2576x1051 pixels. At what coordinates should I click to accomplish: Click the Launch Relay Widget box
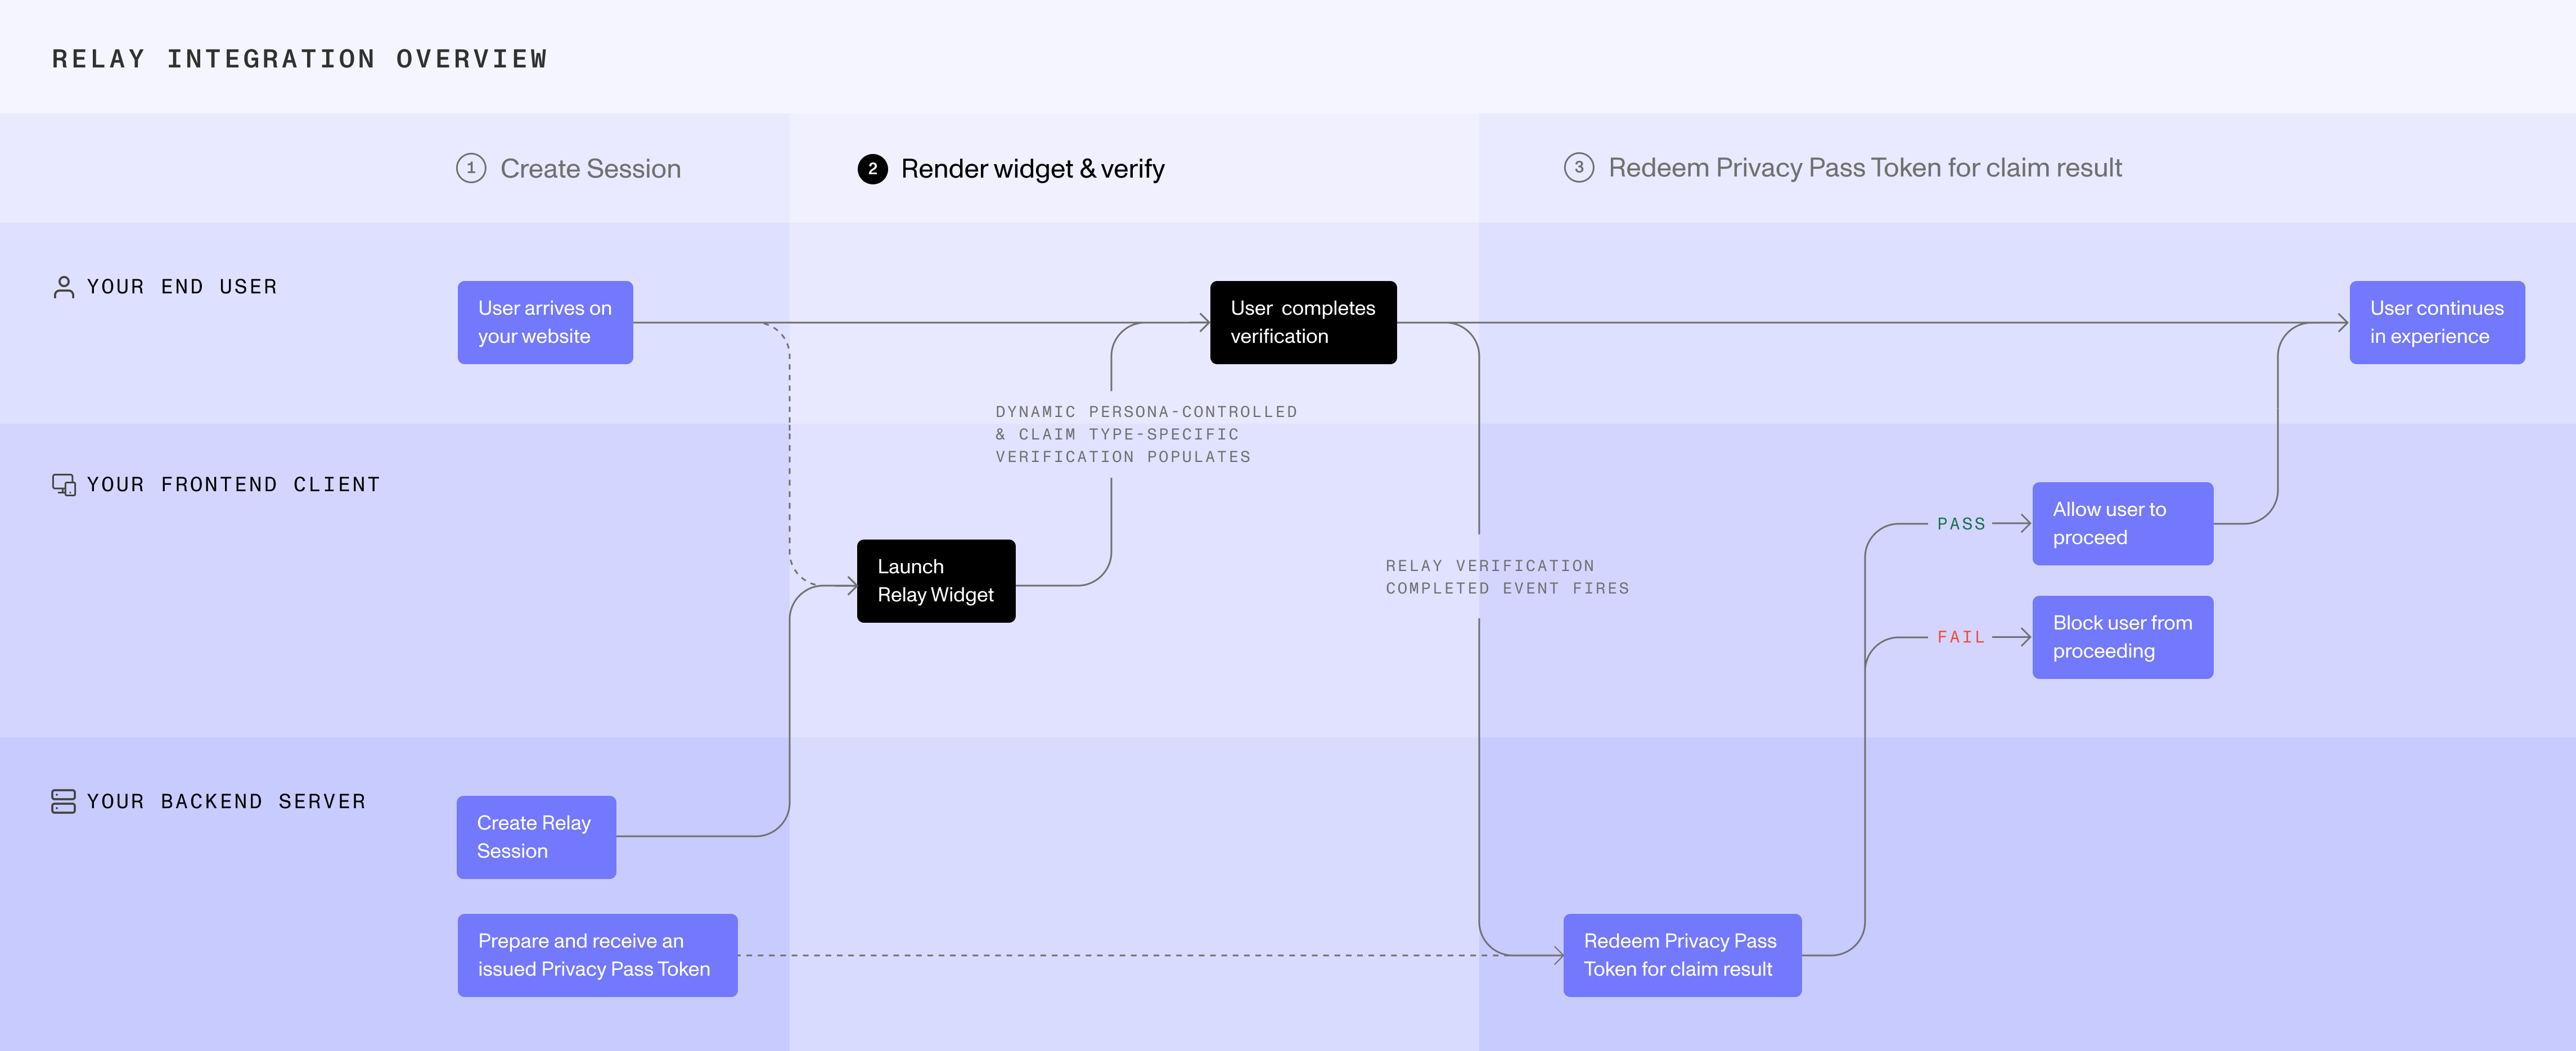click(x=936, y=581)
